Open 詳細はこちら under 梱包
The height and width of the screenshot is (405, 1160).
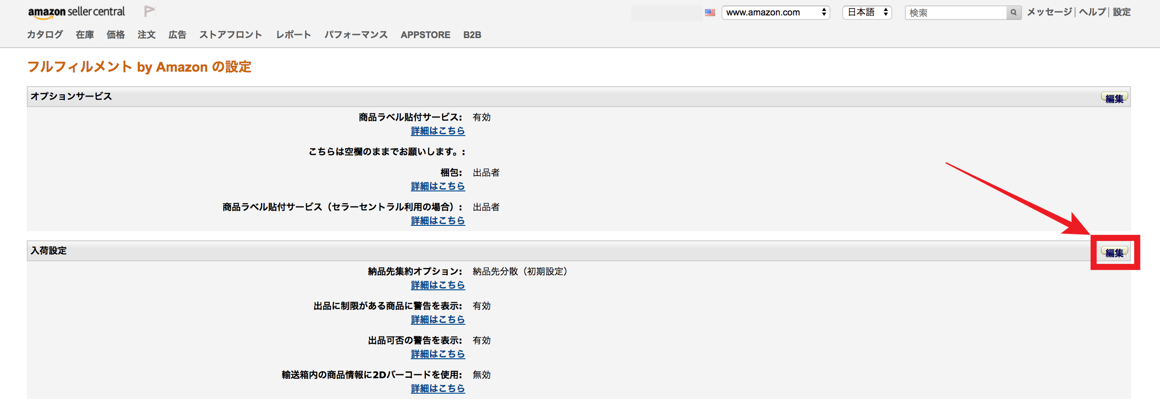click(x=438, y=186)
